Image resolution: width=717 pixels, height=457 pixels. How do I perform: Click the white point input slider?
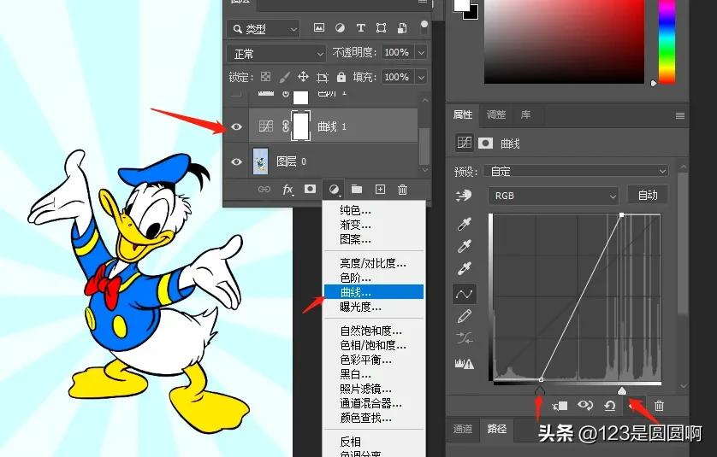point(622,390)
